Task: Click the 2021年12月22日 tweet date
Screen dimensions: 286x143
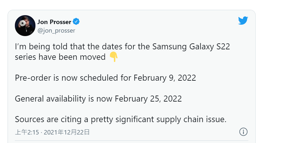Action: click(x=66, y=132)
